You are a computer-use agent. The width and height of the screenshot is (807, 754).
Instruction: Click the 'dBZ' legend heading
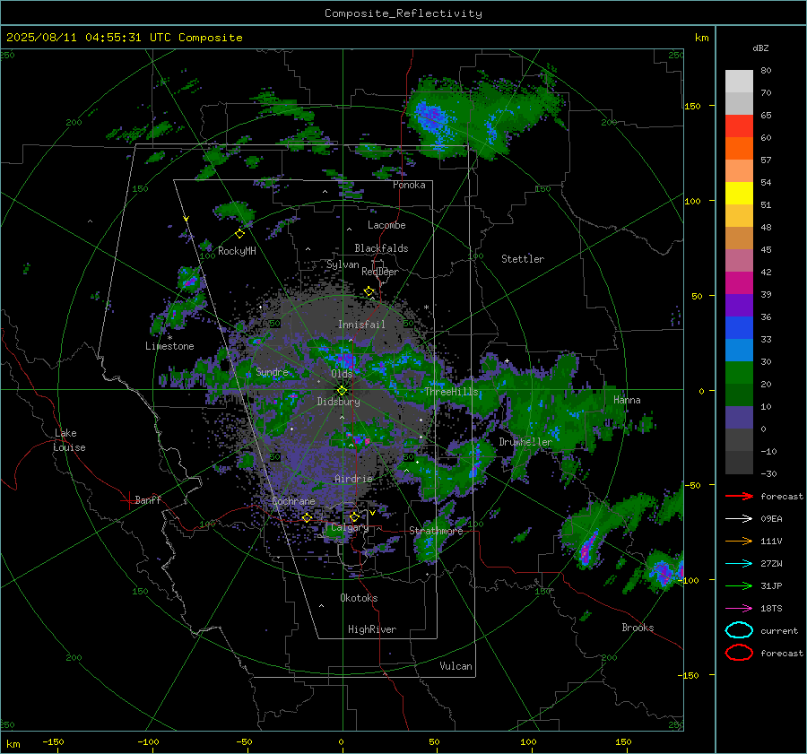click(760, 48)
